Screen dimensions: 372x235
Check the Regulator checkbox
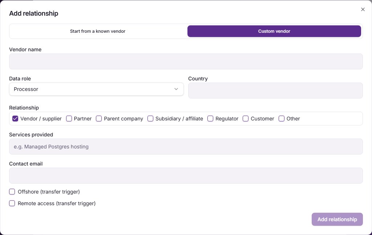point(210,119)
